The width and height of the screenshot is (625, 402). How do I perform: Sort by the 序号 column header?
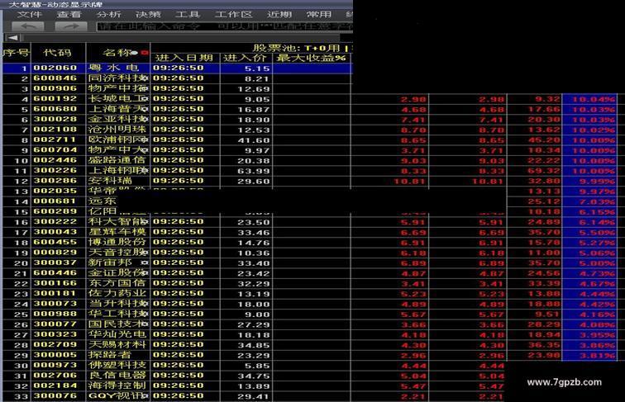point(16,53)
